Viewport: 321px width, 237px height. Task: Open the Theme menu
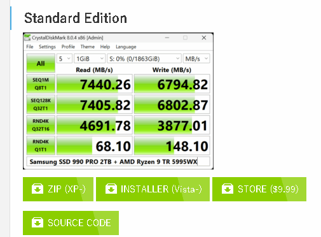click(x=88, y=47)
